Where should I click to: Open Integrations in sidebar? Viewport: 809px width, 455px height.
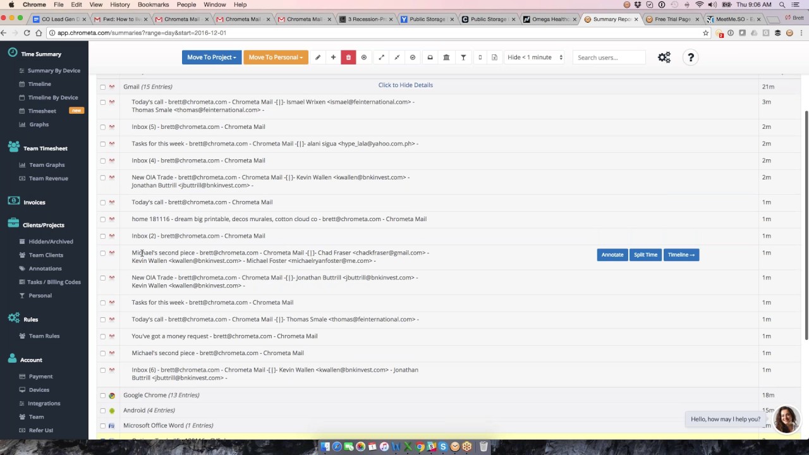tap(44, 403)
